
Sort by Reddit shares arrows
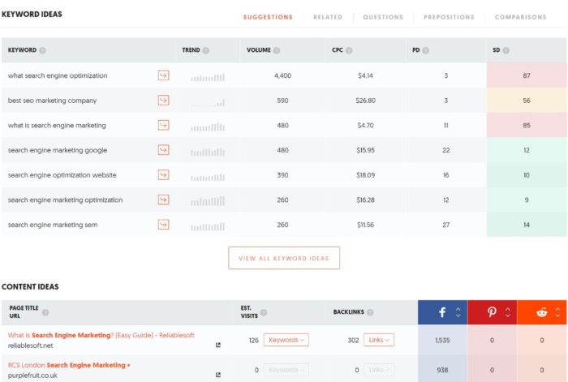558,312
